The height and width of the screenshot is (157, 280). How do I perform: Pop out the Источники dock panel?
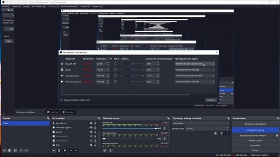[99, 118]
